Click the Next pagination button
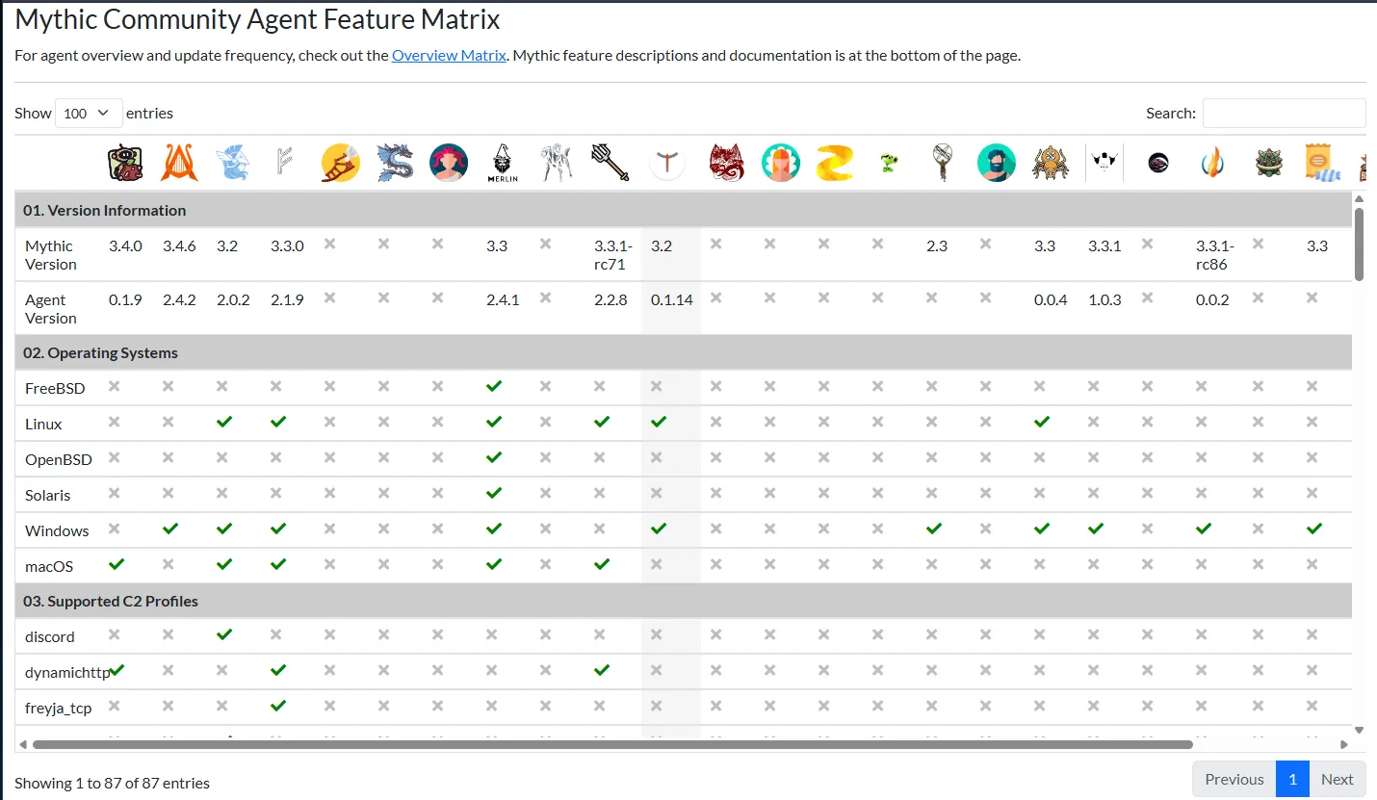 tap(1337, 779)
